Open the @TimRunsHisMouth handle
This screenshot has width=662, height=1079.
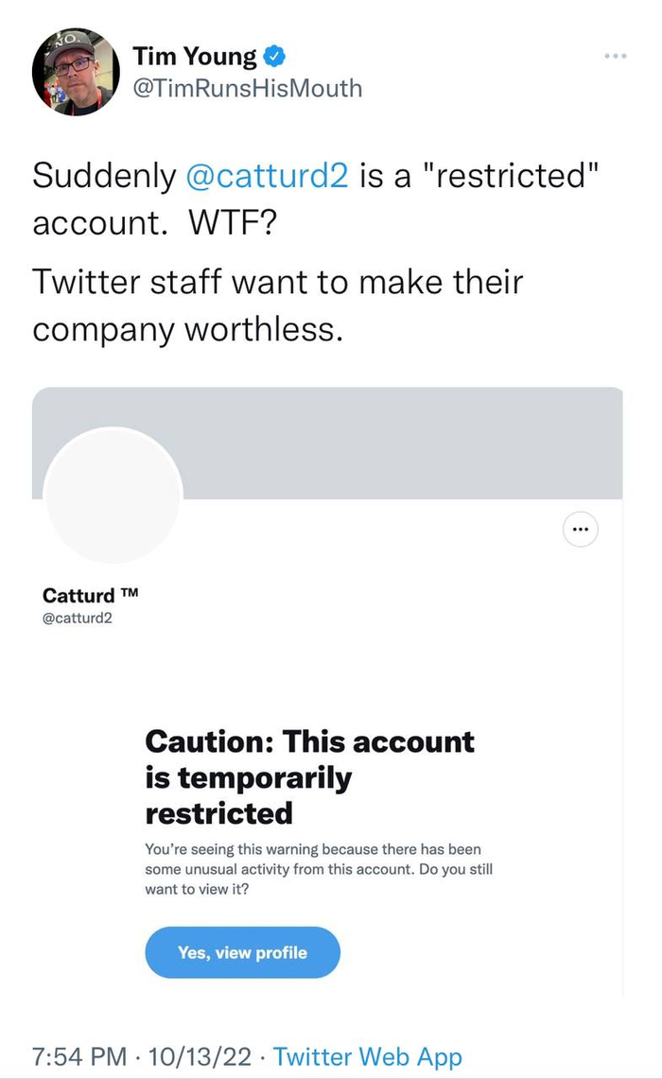[x=248, y=89]
